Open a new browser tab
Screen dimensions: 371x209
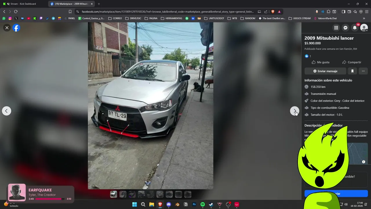[x=99, y=4]
